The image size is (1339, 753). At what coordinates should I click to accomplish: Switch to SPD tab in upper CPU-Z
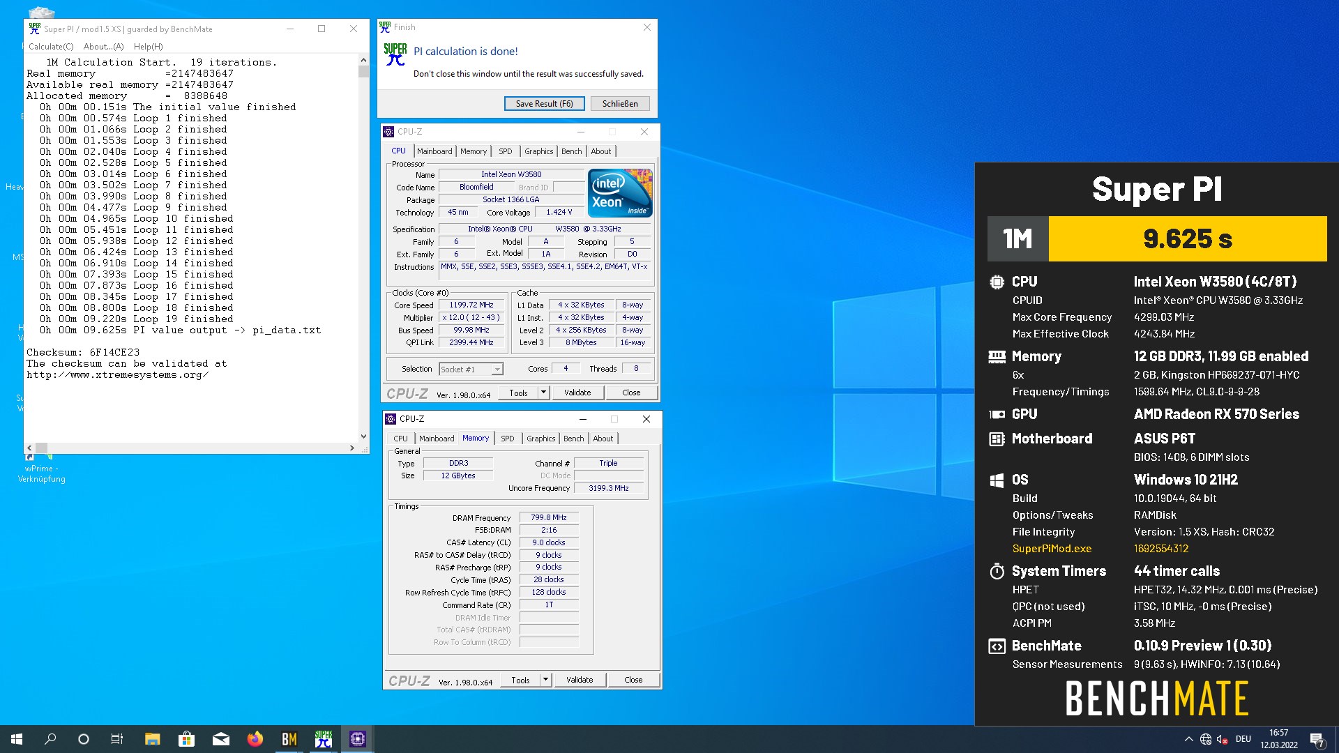(x=506, y=151)
